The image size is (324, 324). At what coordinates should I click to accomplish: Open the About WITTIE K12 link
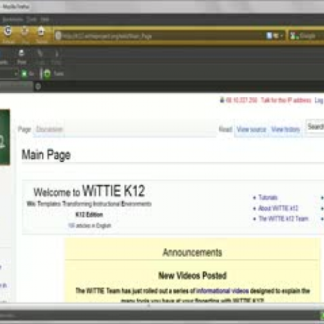click(x=278, y=208)
